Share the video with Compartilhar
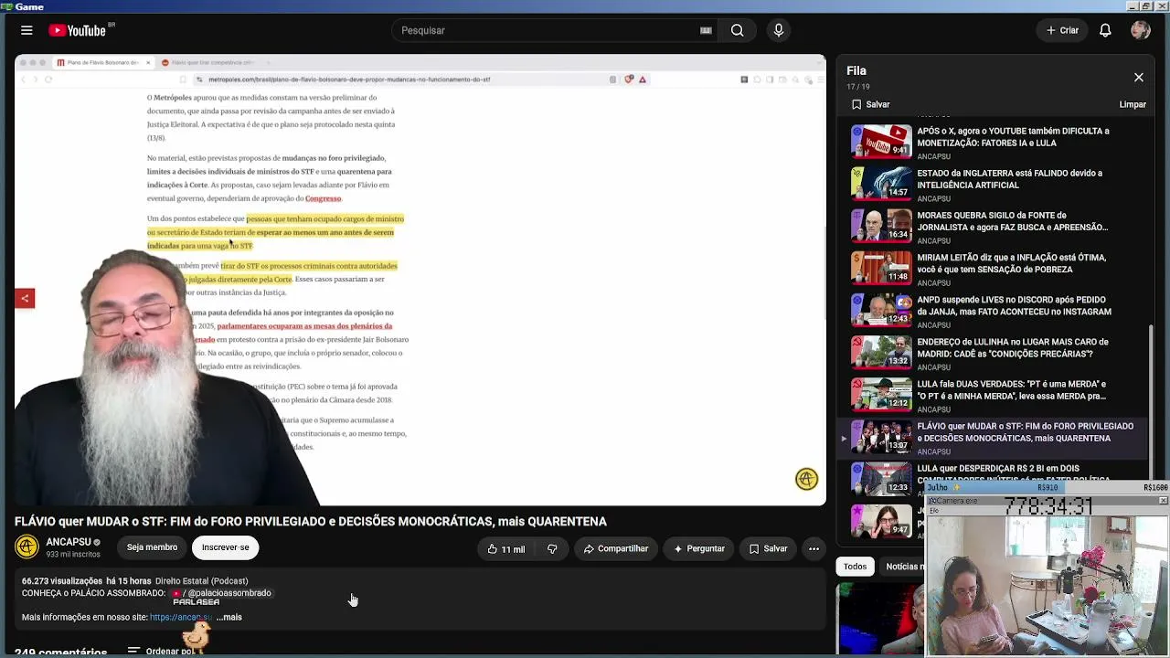Viewport: 1170px width, 658px height. coord(615,548)
